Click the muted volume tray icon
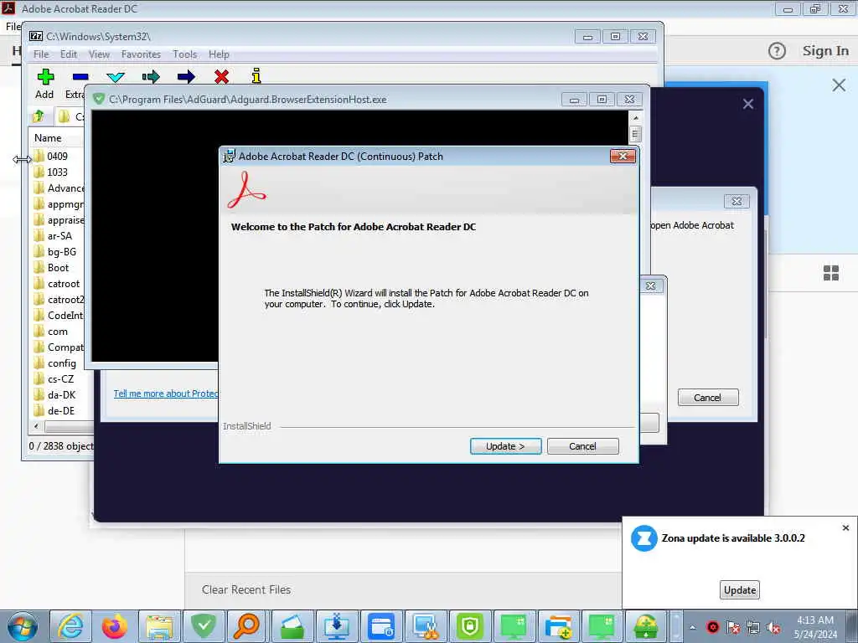858x643 pixels. click(x=773, y=628)
